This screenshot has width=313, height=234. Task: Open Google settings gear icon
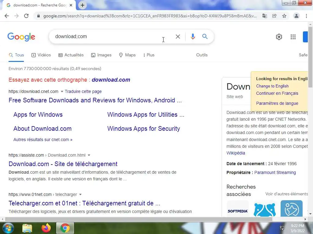279,37
